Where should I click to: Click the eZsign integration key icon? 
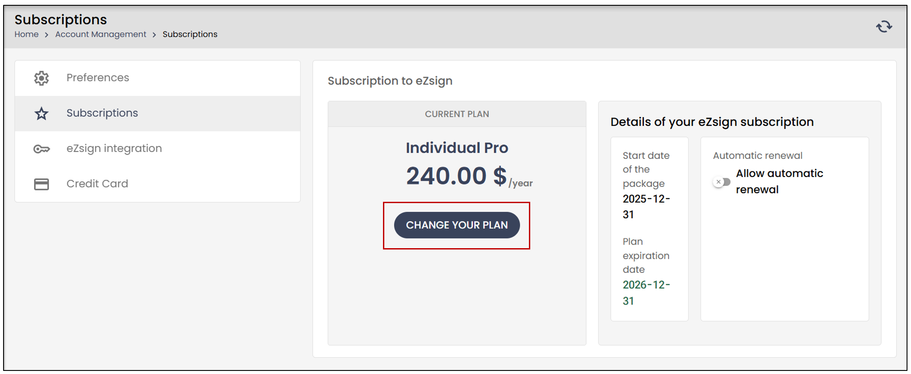pyautogui.click(x=42, y=149)
